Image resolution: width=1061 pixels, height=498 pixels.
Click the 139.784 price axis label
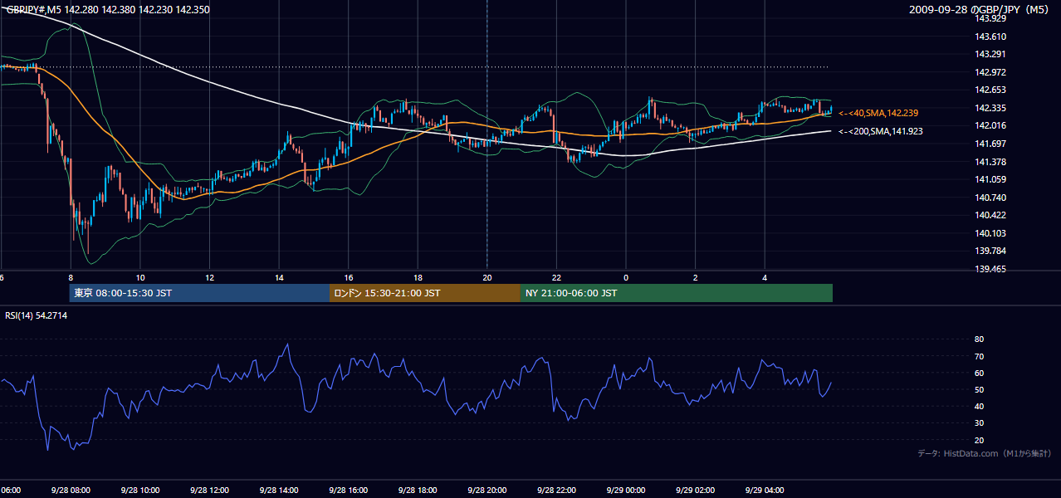click(x=991, y=251)
